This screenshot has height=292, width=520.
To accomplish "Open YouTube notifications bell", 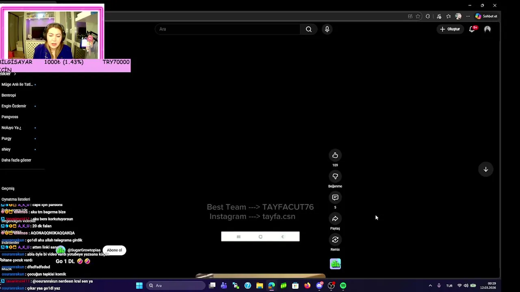I will point(472,29).
